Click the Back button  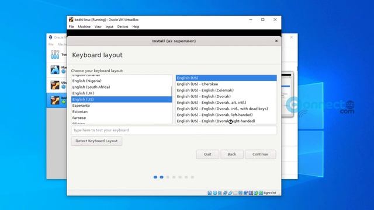231,154
